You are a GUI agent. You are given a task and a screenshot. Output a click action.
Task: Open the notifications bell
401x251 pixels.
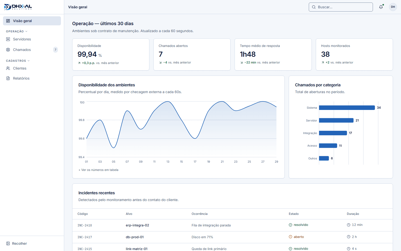(381, 7)
